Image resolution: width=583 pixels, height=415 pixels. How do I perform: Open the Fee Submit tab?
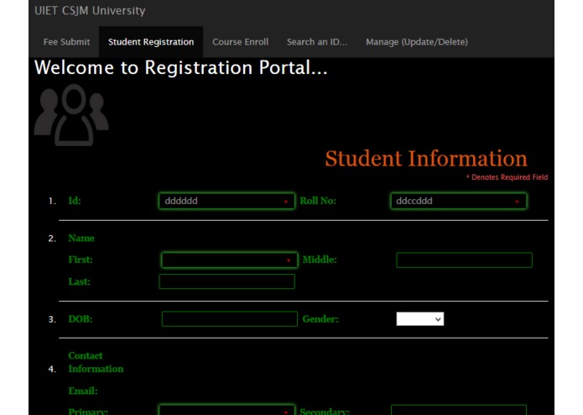pyautogui.click(x=66, y=42)
